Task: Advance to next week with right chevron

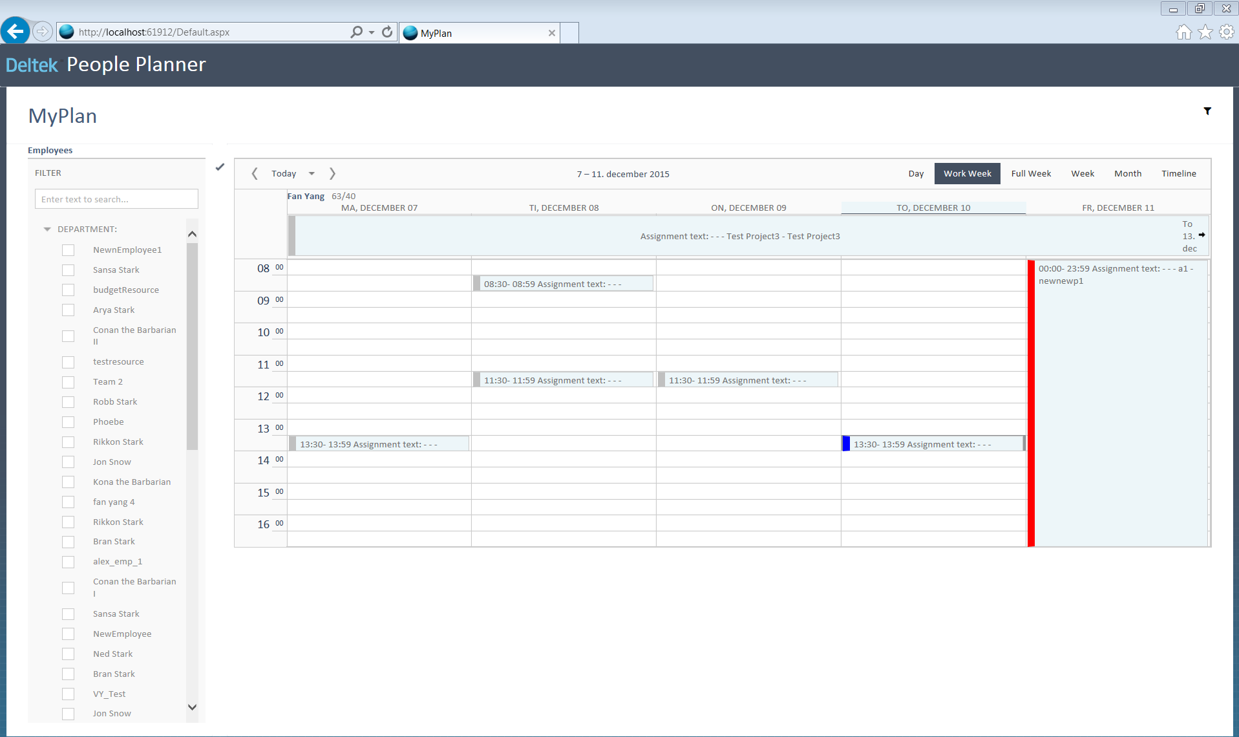Action: 332,173
